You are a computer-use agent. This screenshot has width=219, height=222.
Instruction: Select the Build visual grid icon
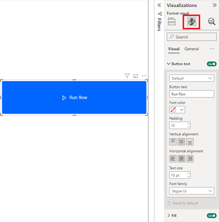172,22
